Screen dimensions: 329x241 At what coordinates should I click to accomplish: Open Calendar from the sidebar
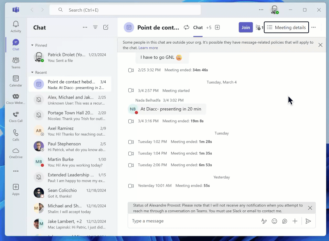pyautogui.click(x=16, y=81)
